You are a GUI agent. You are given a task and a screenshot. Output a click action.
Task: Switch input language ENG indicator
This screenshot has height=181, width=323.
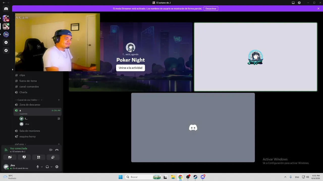pos(297,177)
